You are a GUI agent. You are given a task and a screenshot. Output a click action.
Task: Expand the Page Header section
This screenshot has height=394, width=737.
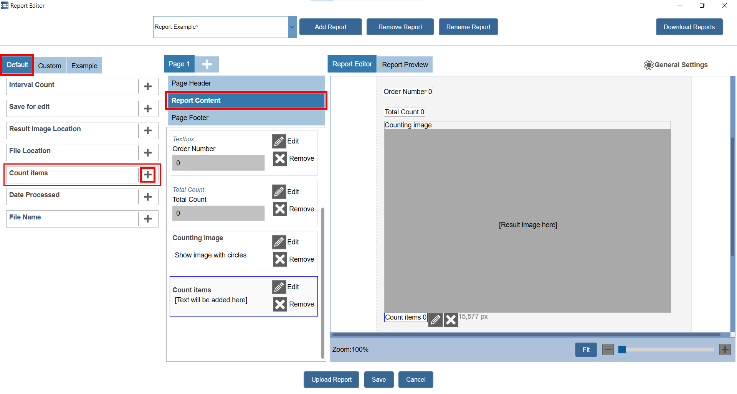(x=246, y=83)
